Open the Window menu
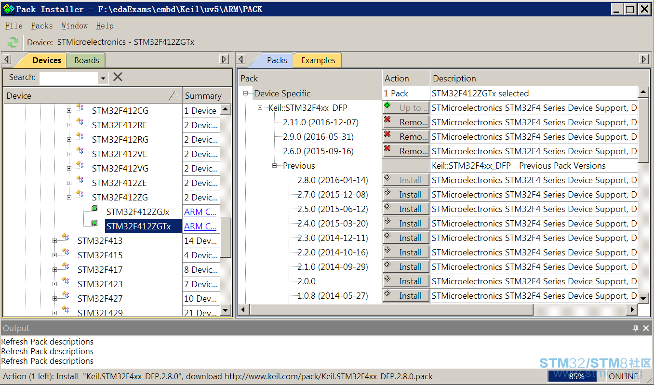 point(75,26)
